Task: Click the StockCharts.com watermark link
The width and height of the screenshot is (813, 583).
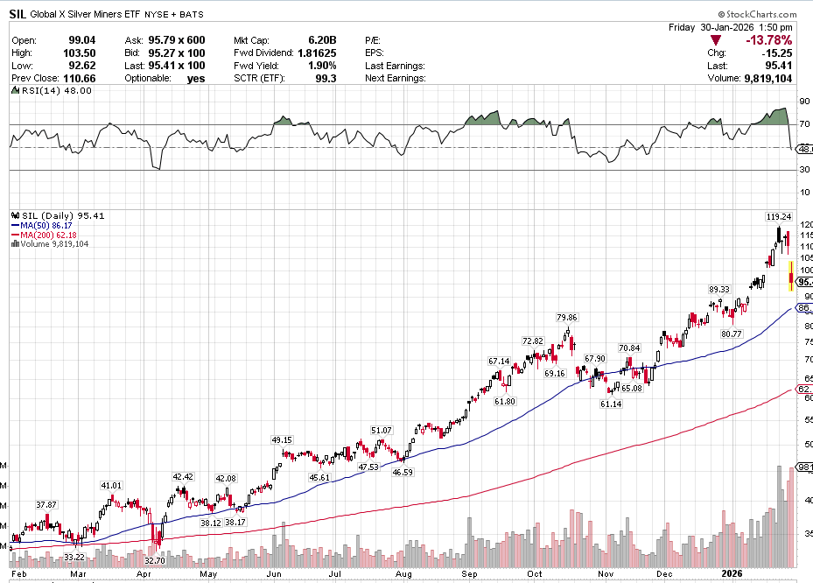Action: [x=758, y=15]
